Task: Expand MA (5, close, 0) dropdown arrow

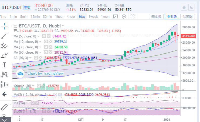Action: [38, 36]
